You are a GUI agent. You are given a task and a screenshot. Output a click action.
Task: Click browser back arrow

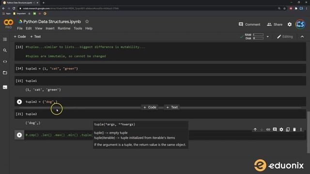tap(3, 9)
